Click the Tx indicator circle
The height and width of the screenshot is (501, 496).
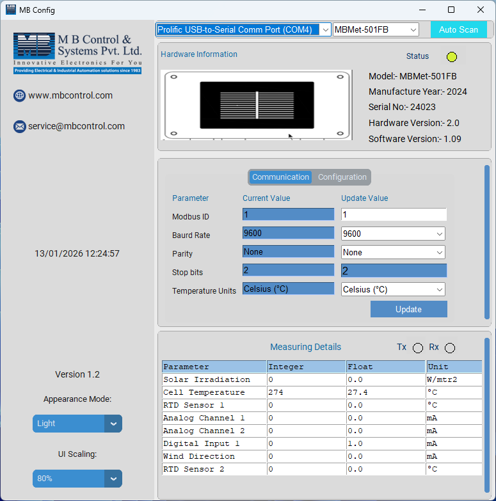coord(418,348)
